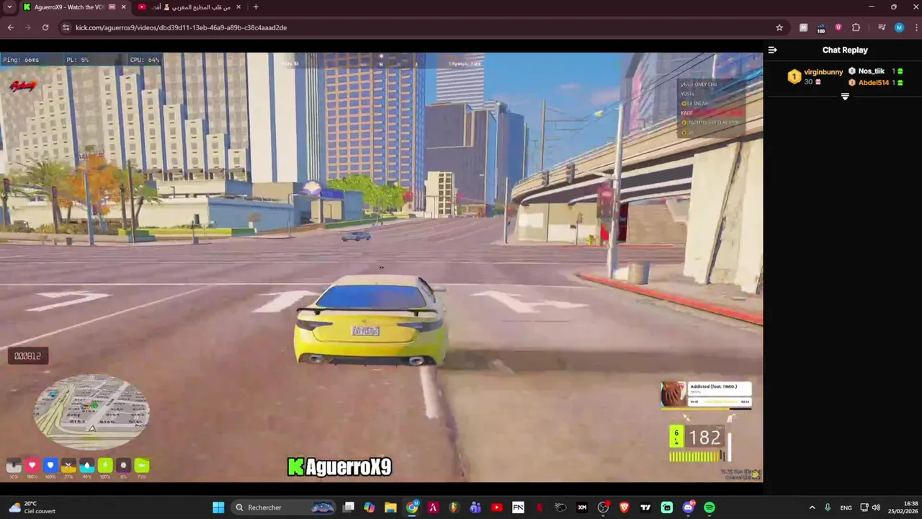Viewport: 922px width, 519px height.
Task: Open virginbunny's leaderboard entry
Action: 815,76
